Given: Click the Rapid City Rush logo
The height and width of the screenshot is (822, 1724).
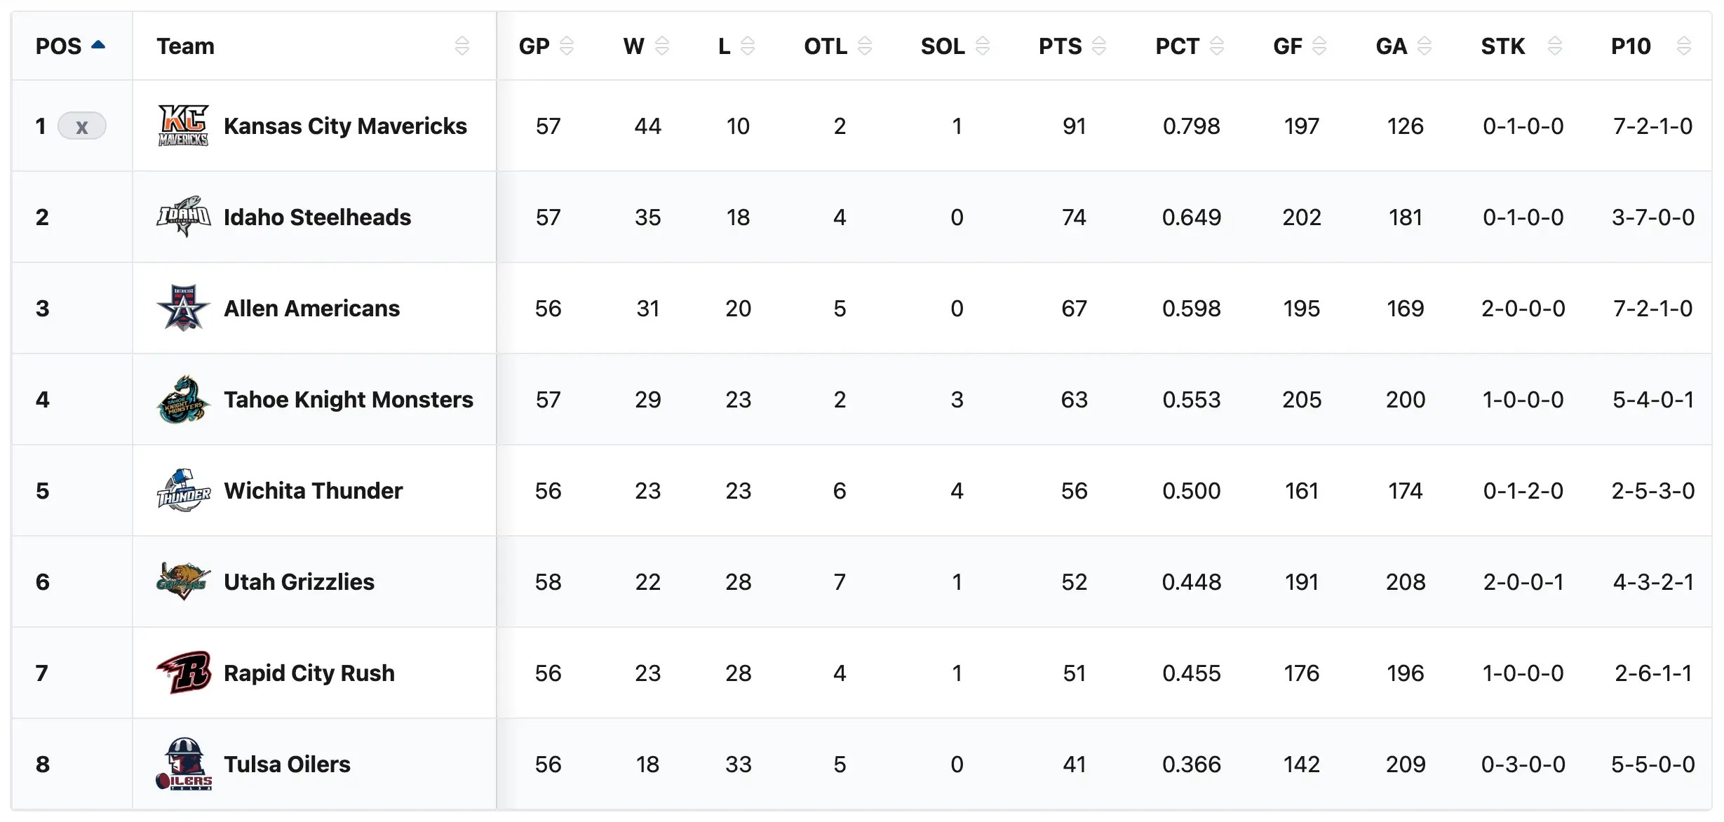Looking at the screenshot, I should click(x=183, y=673).
